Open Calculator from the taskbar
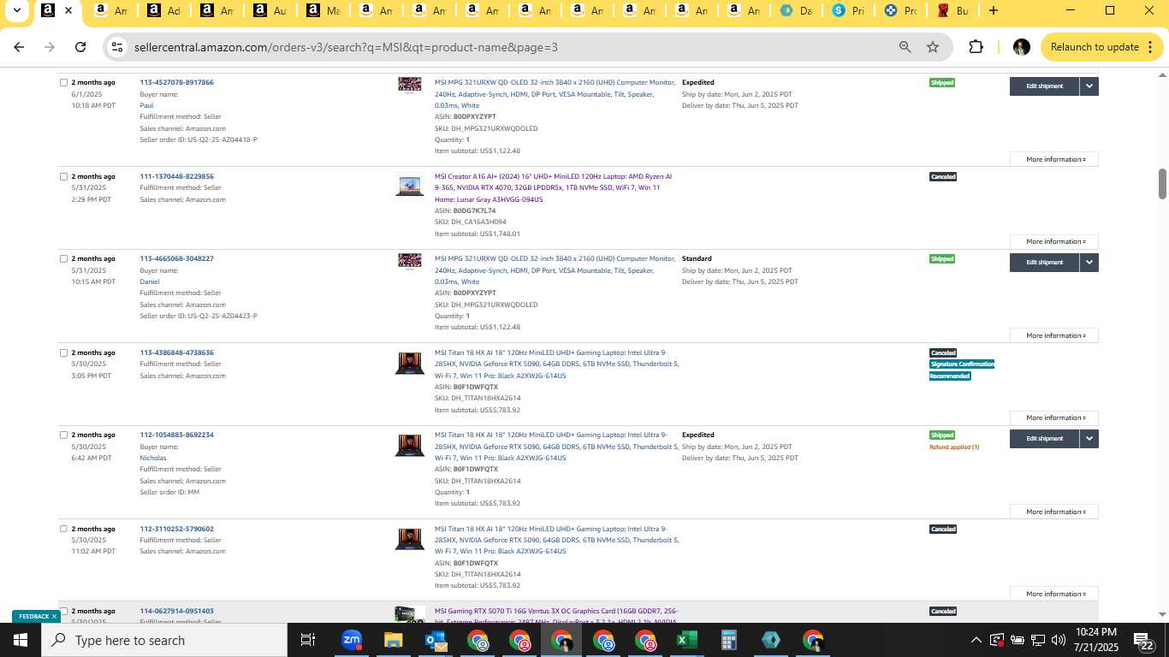This screenshot has width=1169, height=657. click(728, 640)
